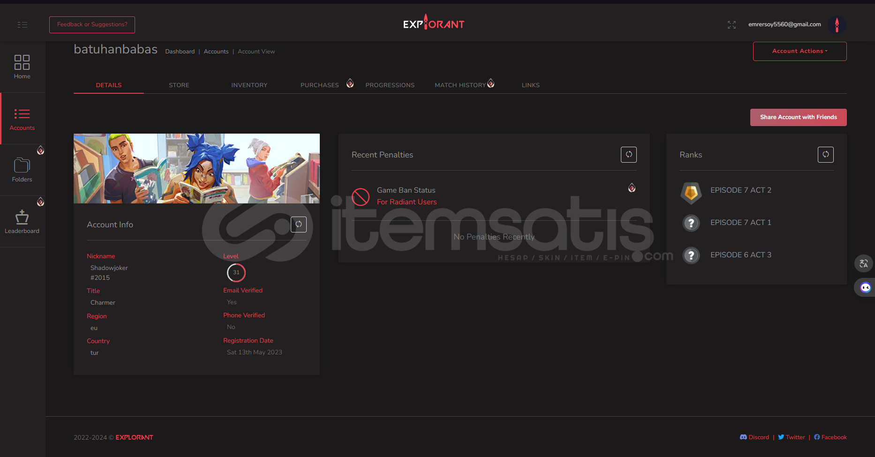Click the unknown rank icon for Episode 7 Act 1
The width and height of the screenshot is (875, 457).
tap(691, 223)
